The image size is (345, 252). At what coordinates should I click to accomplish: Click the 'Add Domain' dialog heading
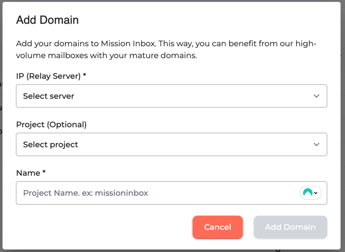coord(47,20)
